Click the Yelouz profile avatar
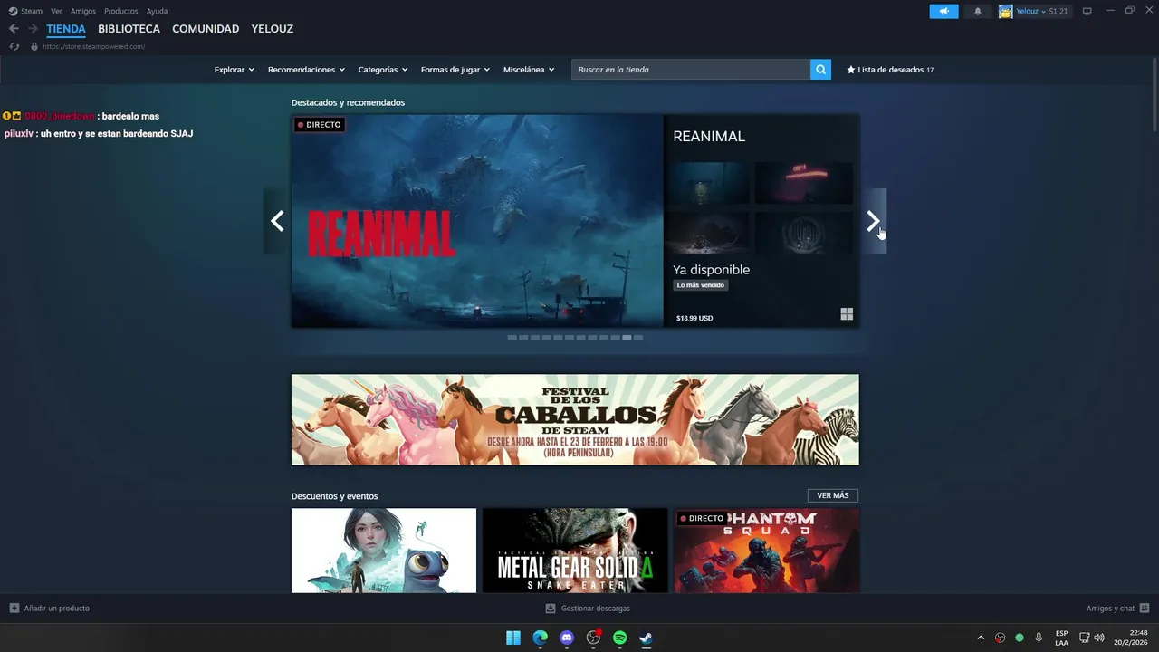The height and width of the screenshot is (652, 1159). pos(1005,11)
